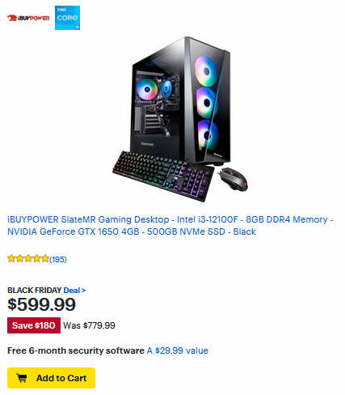The width and height of the screenshot is (345, 395).
Task: Click the Intel Core i3 badge
Action: tap(67, 18)
